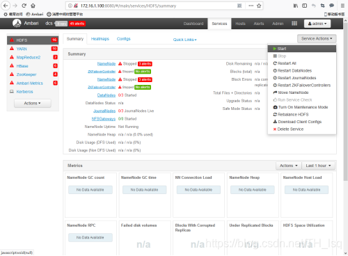
Task: Select Delete Service menu entry
Action: [x=302, y=129]
